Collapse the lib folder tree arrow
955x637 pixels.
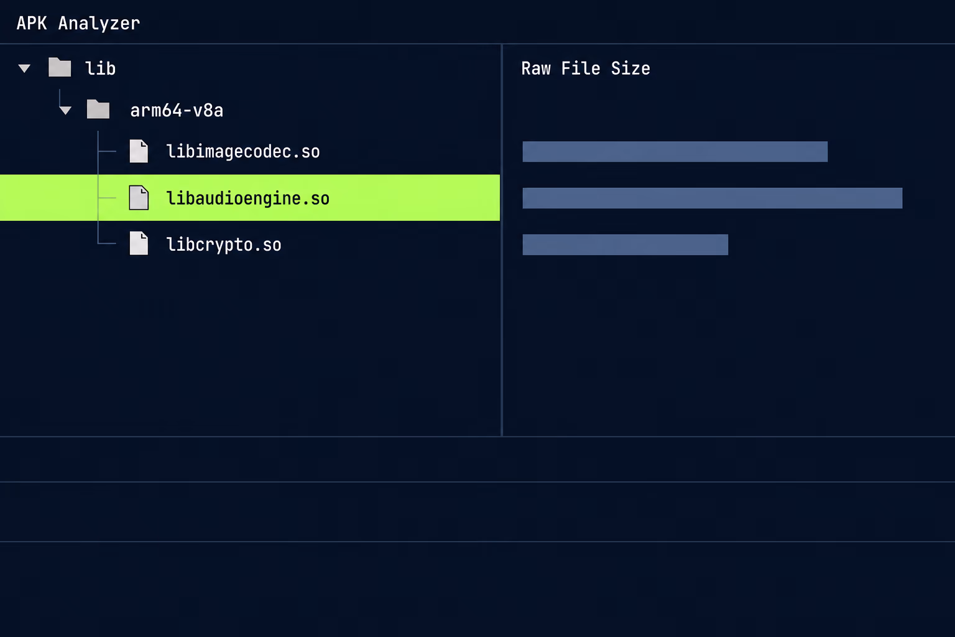tap(24, 68)
